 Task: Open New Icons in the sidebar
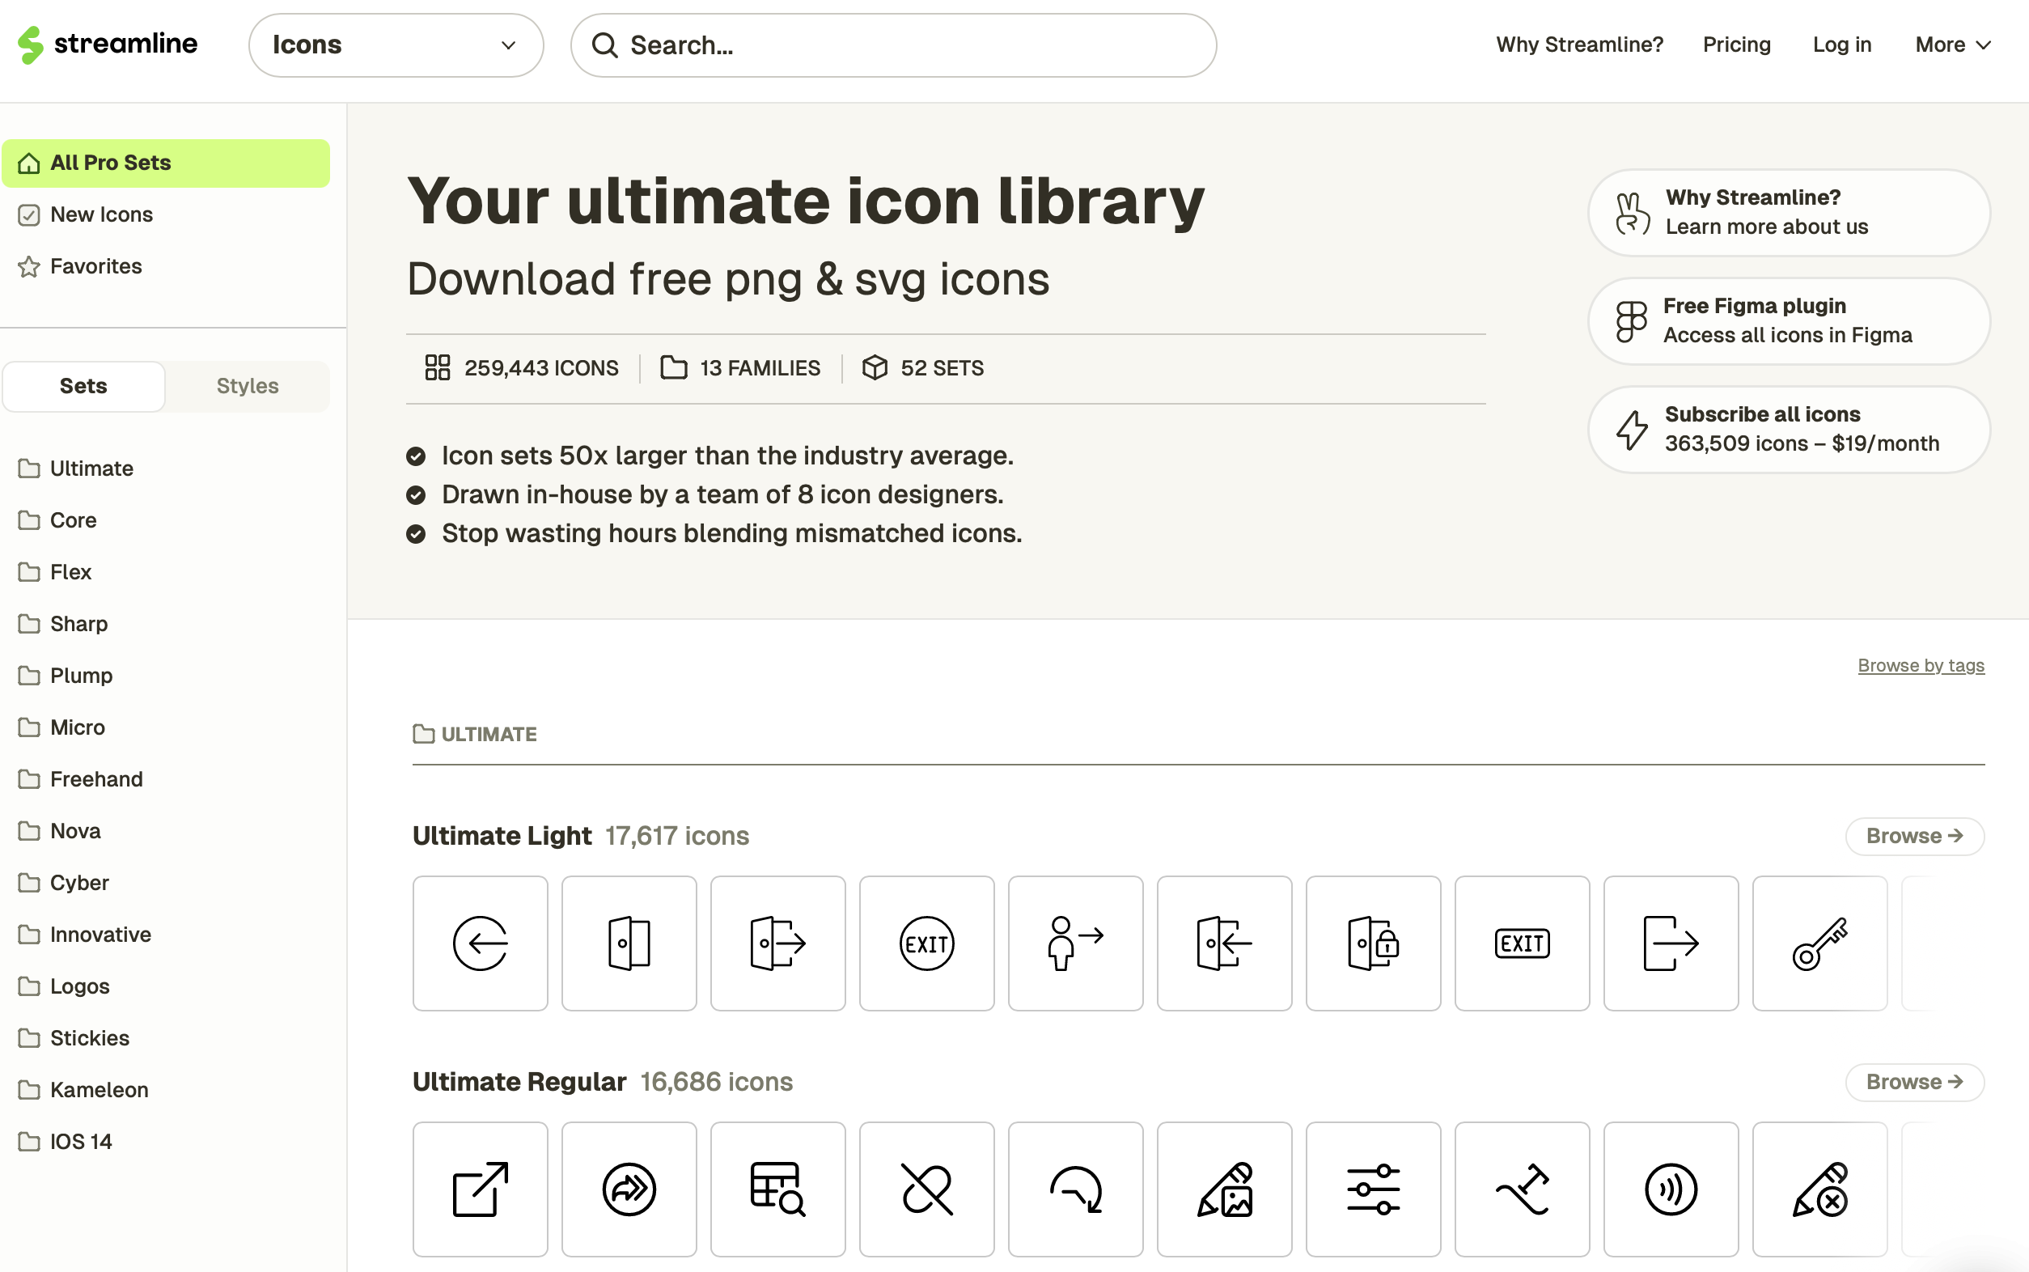click(x=101, y=214)
